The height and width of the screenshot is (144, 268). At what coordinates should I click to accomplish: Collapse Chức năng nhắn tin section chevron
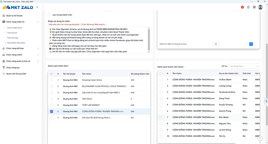pyautogui.click(x=38, y=22)
